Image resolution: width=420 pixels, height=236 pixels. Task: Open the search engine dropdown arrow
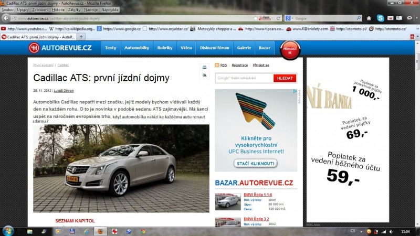pos(292,18)
